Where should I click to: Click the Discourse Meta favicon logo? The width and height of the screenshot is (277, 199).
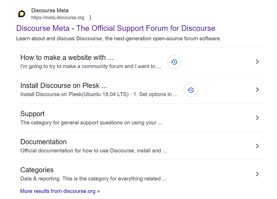pyautogui.click(x=22, y=14)
